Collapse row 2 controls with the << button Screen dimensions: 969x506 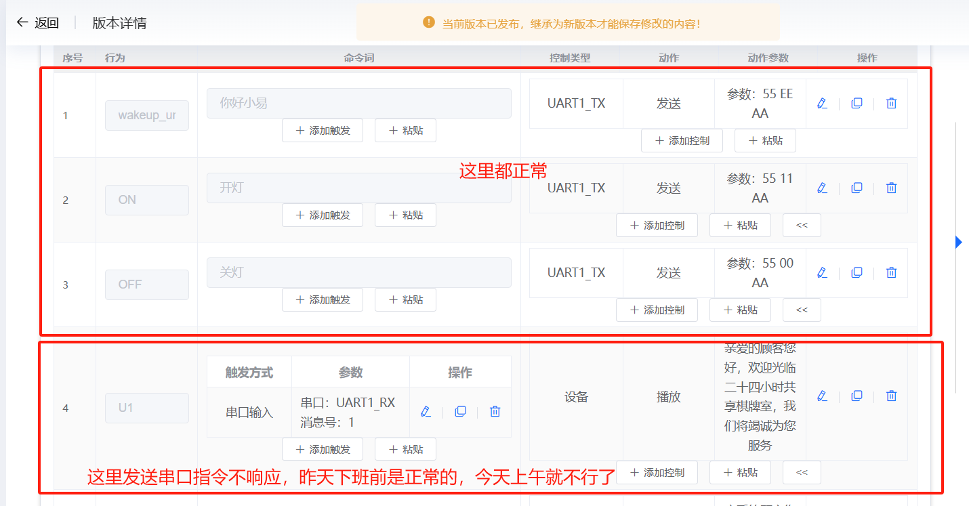tap(802, 225)
